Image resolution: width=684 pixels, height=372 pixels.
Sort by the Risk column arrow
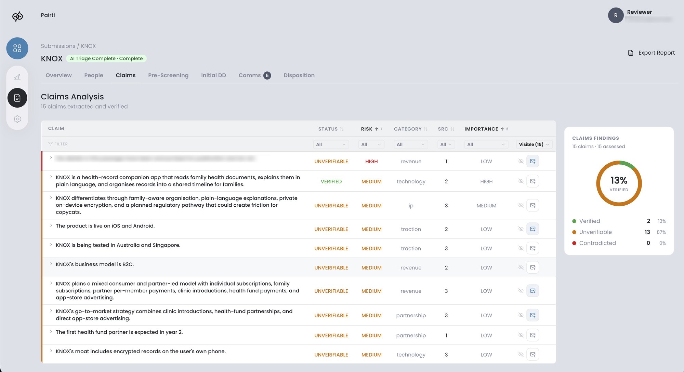click(x=377, y=129)
